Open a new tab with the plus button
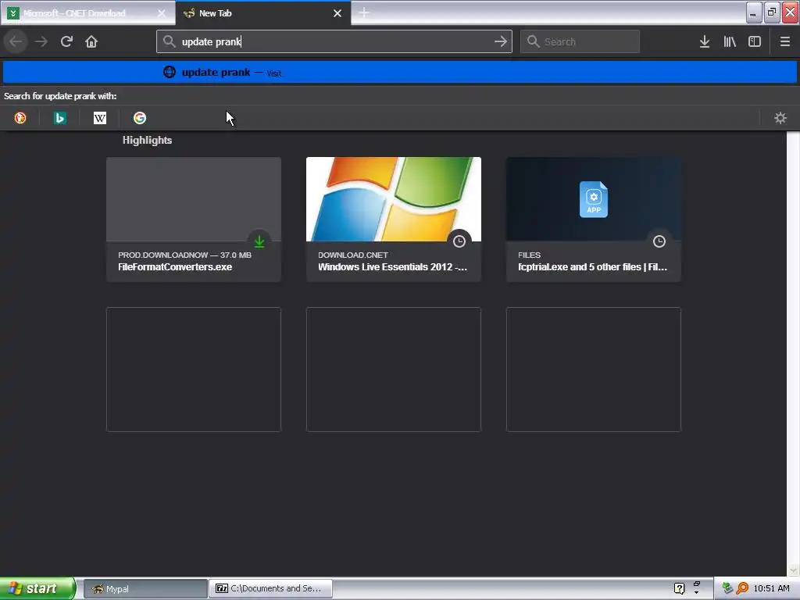The width and height of the screenshot is (800, 600). click(x=364, y=13)
